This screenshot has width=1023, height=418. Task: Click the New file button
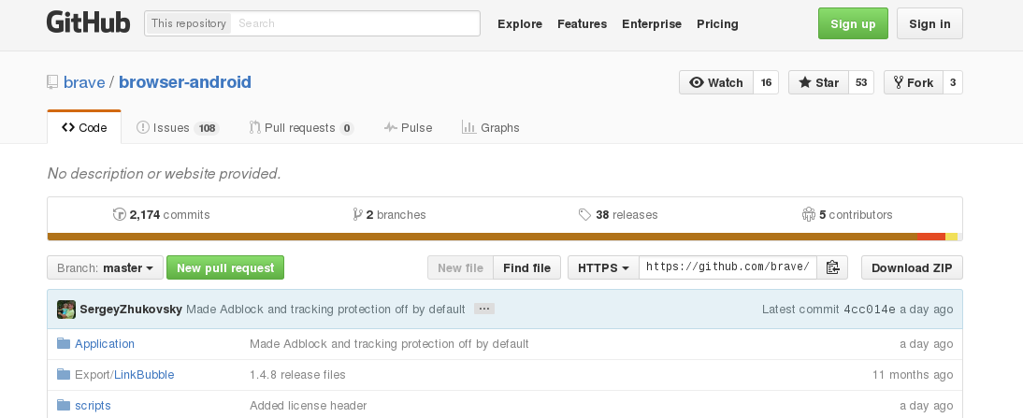[x=461, y=267]
